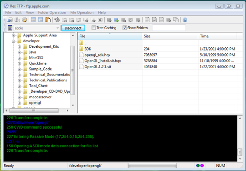Click the empty text field beside Show Folders
Image resolution: width=246 pixels, height=171 pixels.
click(x=169, y=28)
